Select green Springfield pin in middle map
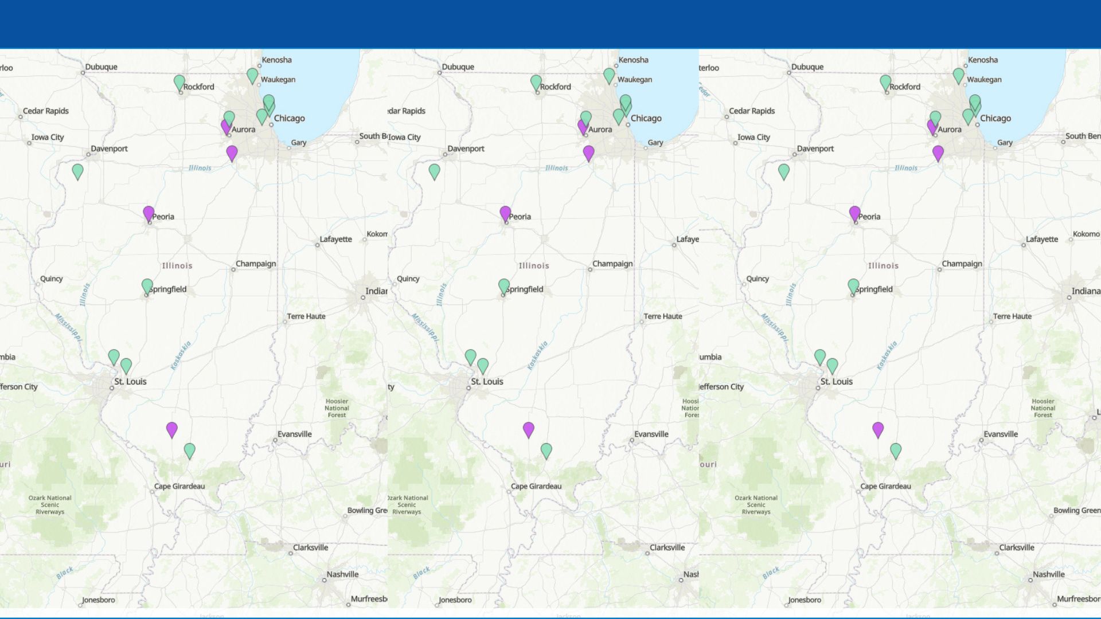This screenshot has width=1101, height=619. tap(504, 286)
